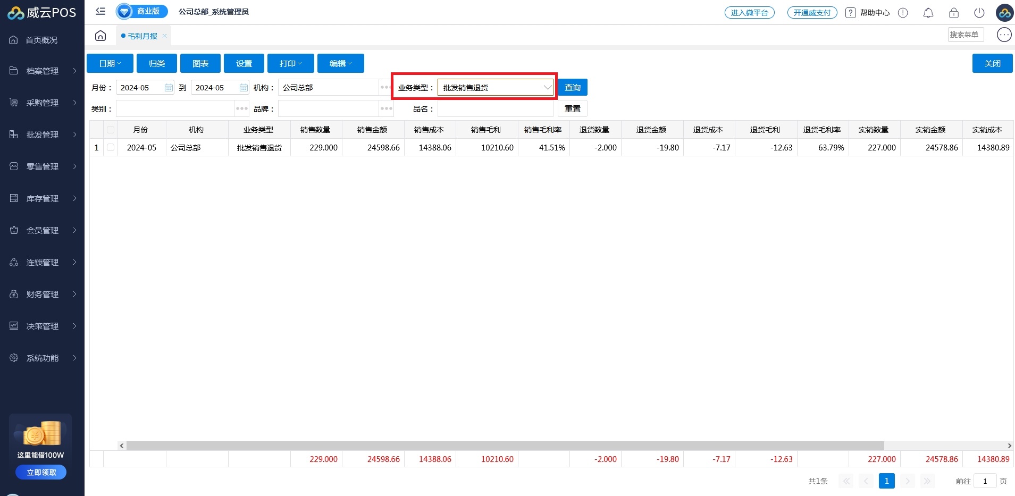
Task: Click the 品名 input field
Action: point(495,109)
